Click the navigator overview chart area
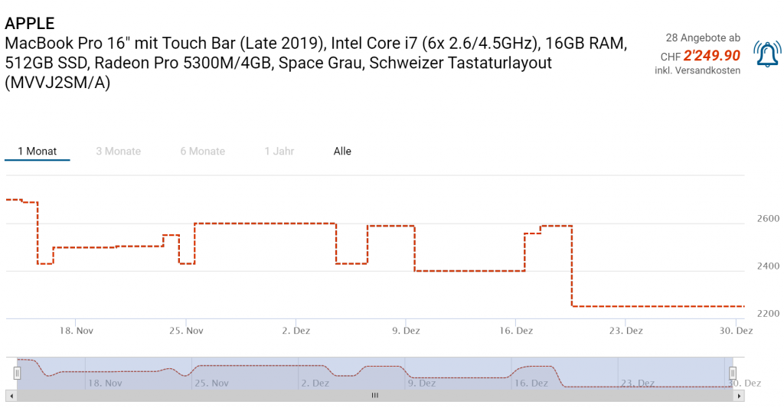This screenshot has height=408, width=784. pos(375,373)
